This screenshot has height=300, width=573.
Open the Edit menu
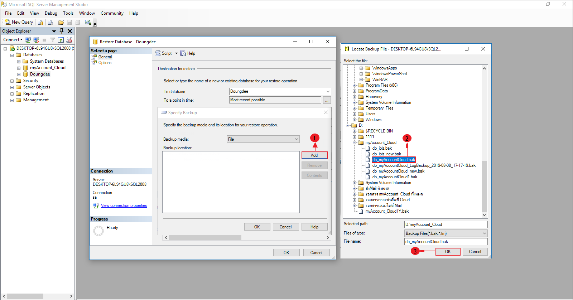pos(21,13)
